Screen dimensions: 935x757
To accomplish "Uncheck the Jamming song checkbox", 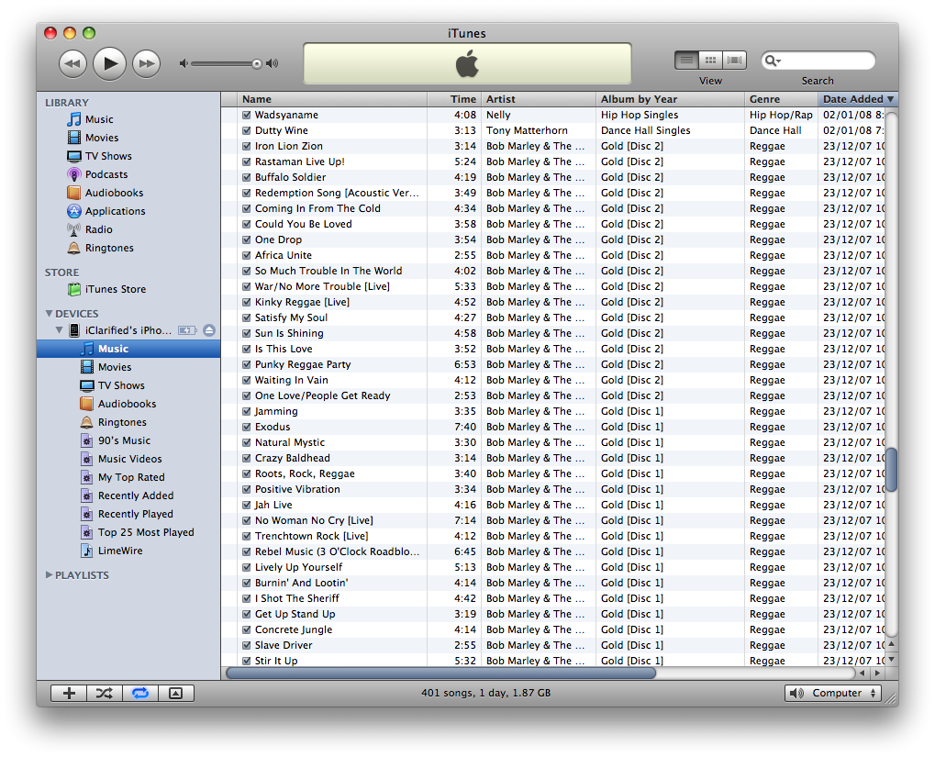I will click(x=247, y=411).
